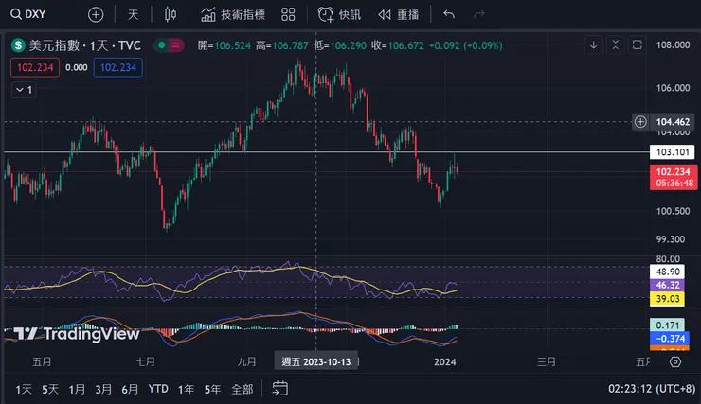Click the blue buy price 102.234
Viewport: 701px width, 404px height.
(x=118, y=67)
